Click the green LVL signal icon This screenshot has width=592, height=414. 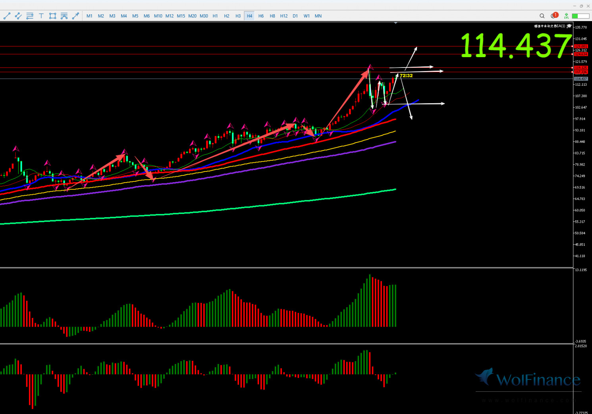[x=566, y=16]
